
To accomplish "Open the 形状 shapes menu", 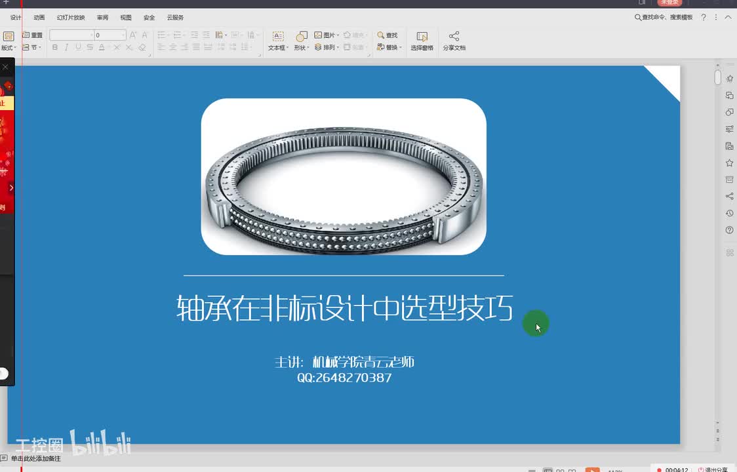I will click(x=301, y=41).
